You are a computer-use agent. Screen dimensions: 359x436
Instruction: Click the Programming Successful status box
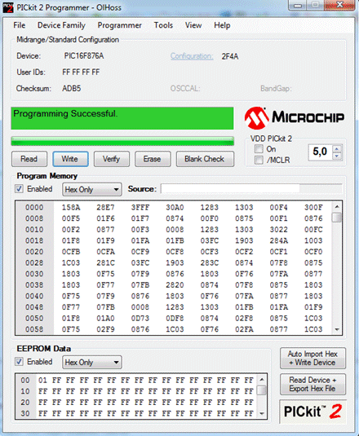122,118
